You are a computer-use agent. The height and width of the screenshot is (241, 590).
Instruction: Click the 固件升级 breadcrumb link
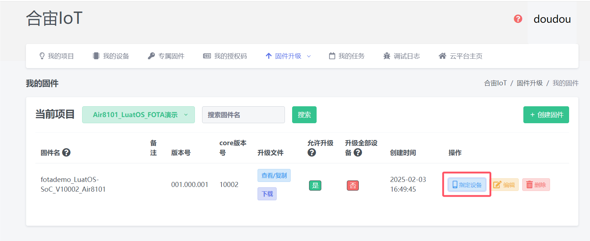click(x=529, y=83)
